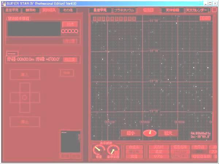Toggle the リアル display button
219x164 pixels.
point(159,156)
